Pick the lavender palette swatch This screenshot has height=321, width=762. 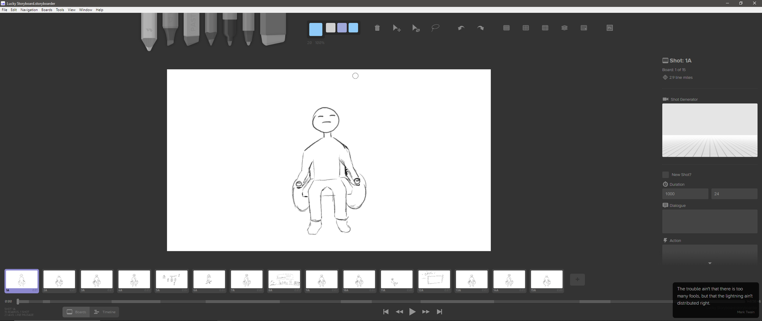point(342,28)
